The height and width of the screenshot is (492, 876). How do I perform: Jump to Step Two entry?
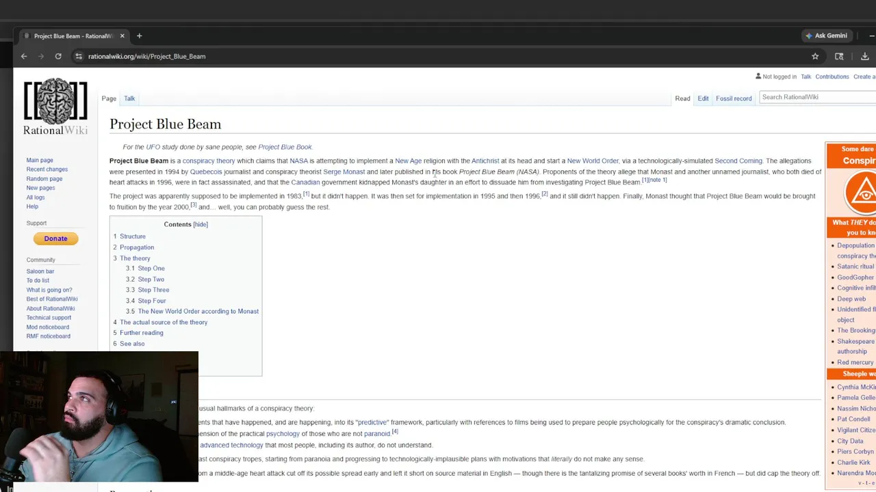(x=151, y=279)
